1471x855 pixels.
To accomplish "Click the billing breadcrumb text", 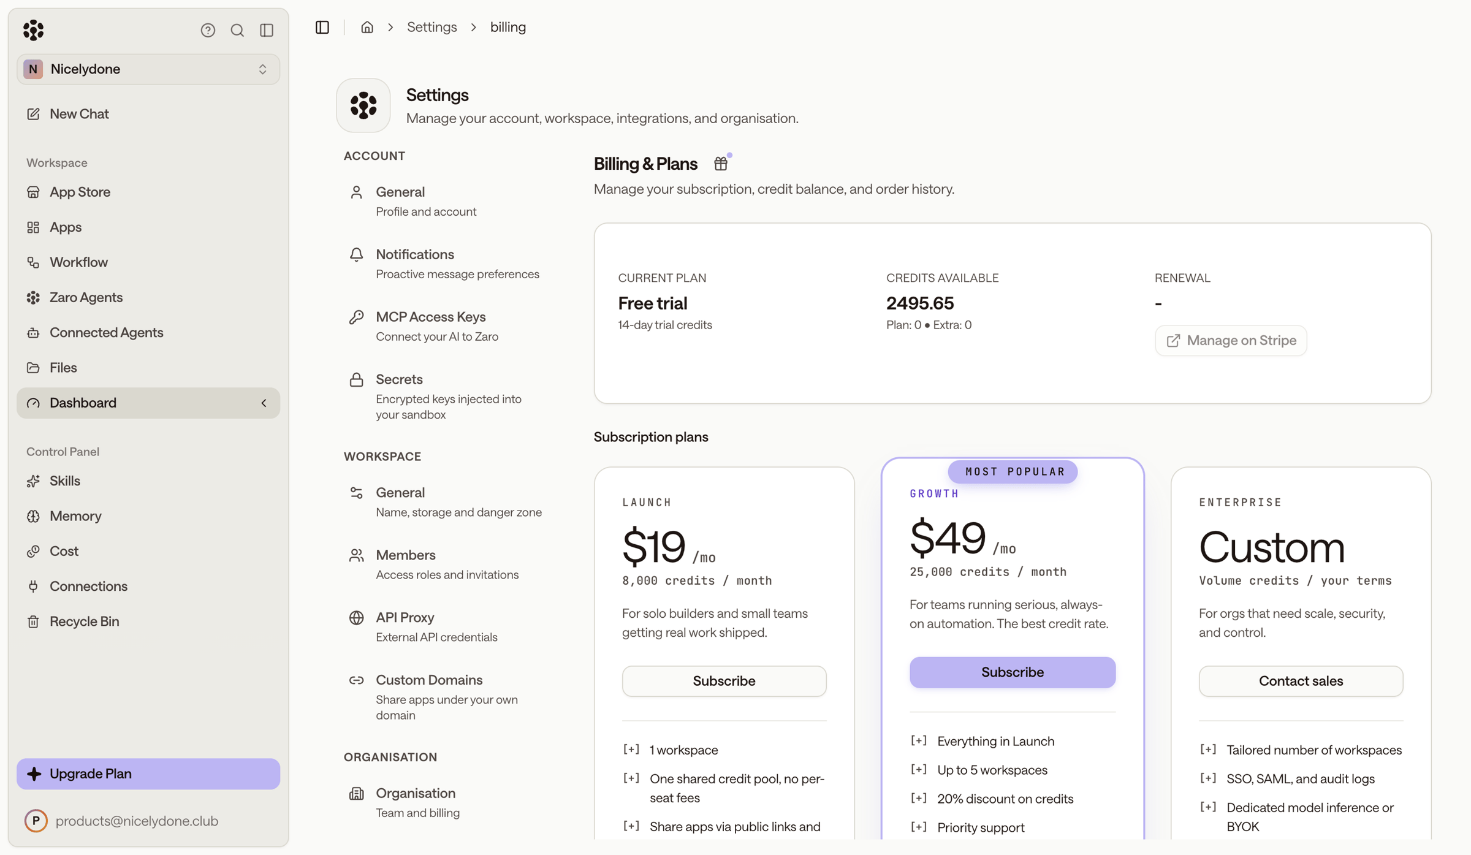I will click(x=508, y=27).
